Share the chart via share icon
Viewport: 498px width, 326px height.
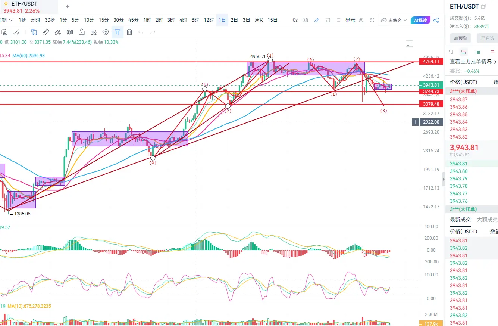436,20
